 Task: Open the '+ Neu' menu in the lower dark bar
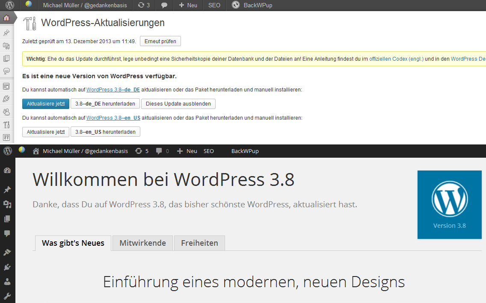click(187, 151)
